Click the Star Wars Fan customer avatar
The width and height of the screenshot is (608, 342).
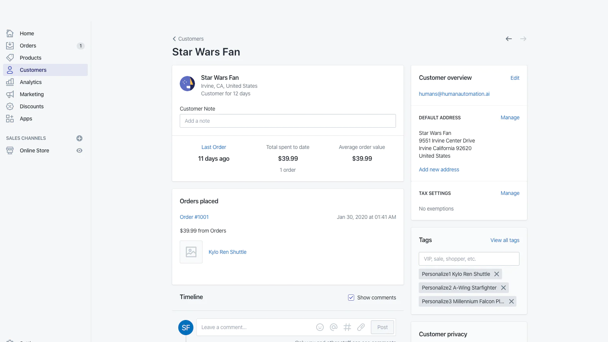pos(187,84)
